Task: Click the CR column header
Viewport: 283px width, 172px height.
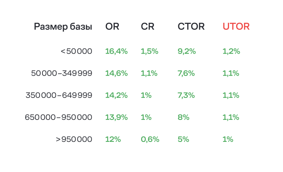Action: (x=147, y=27)
